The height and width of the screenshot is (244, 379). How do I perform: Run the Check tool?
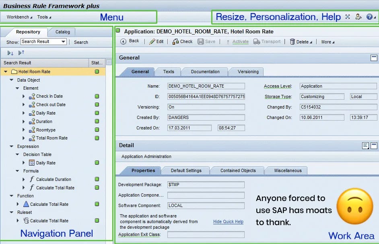[x=183, y=41]
